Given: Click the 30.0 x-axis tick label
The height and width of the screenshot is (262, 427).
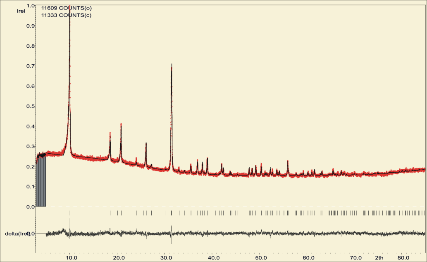Looking at the screenshot, I should coord(166,257).
